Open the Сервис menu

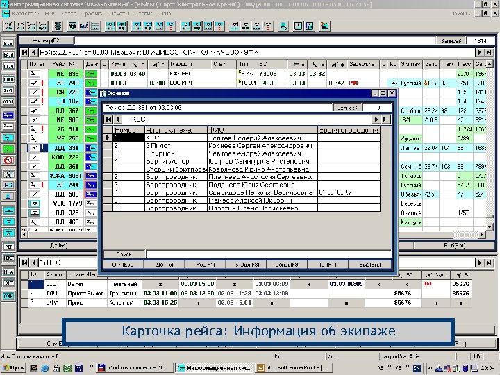(x=144, y=14)
